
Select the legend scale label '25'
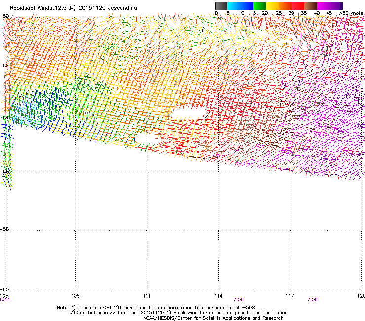coord(279,13)
